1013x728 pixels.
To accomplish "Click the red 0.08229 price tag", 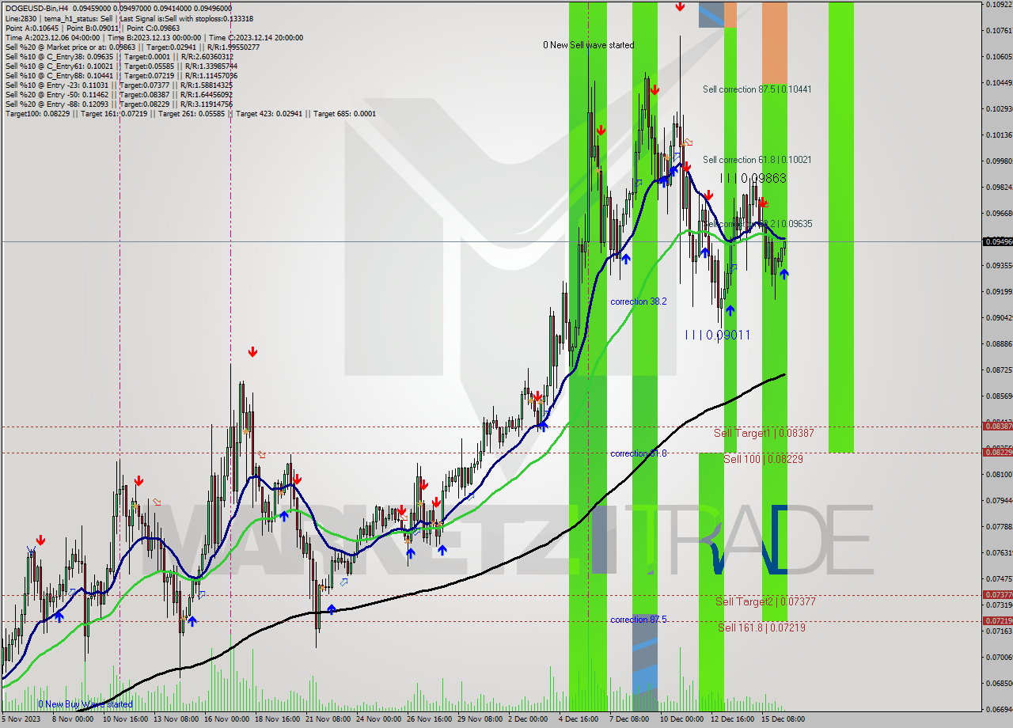I will [x=996, y=453].
